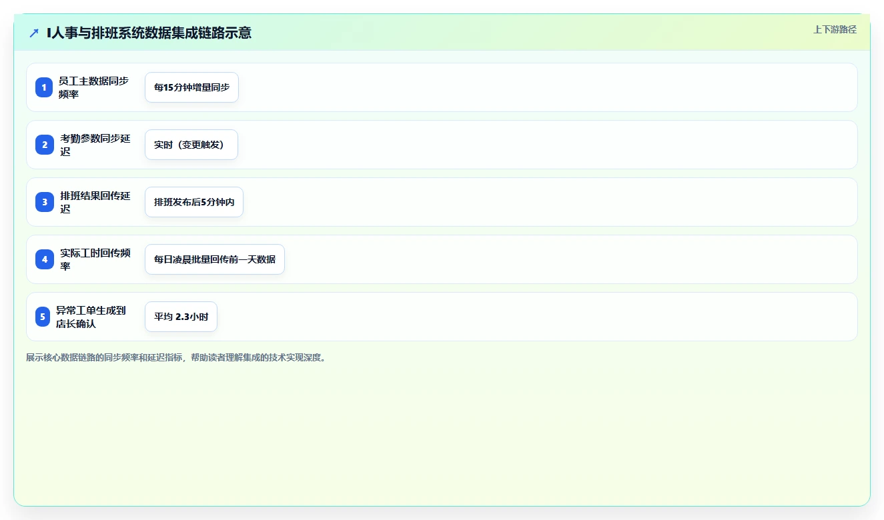The height and width of the screenshot is (520, 884).
Task: Click the footer note 展示核心数据链路的同步频率
Action: 177,357
